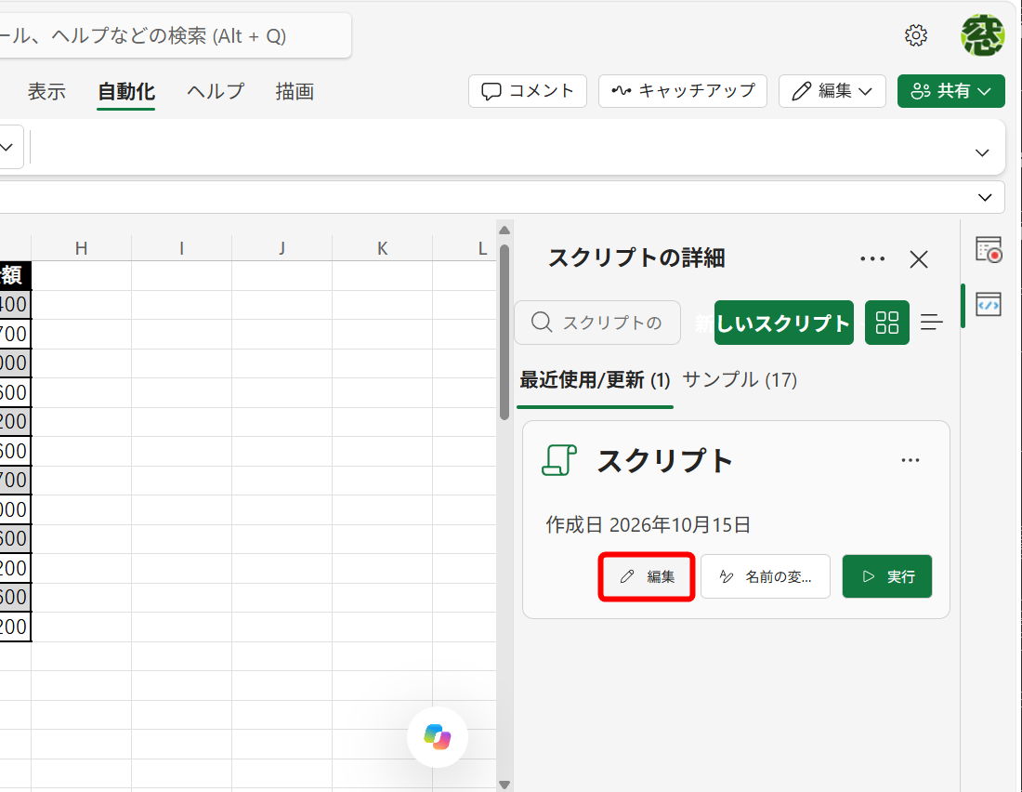This screenshot has height=792, width=1022.
Task: Open the キャッチアップ button
Action: pos(683,91)
